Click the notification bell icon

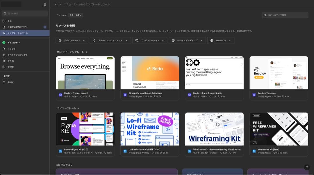(45, 5)
